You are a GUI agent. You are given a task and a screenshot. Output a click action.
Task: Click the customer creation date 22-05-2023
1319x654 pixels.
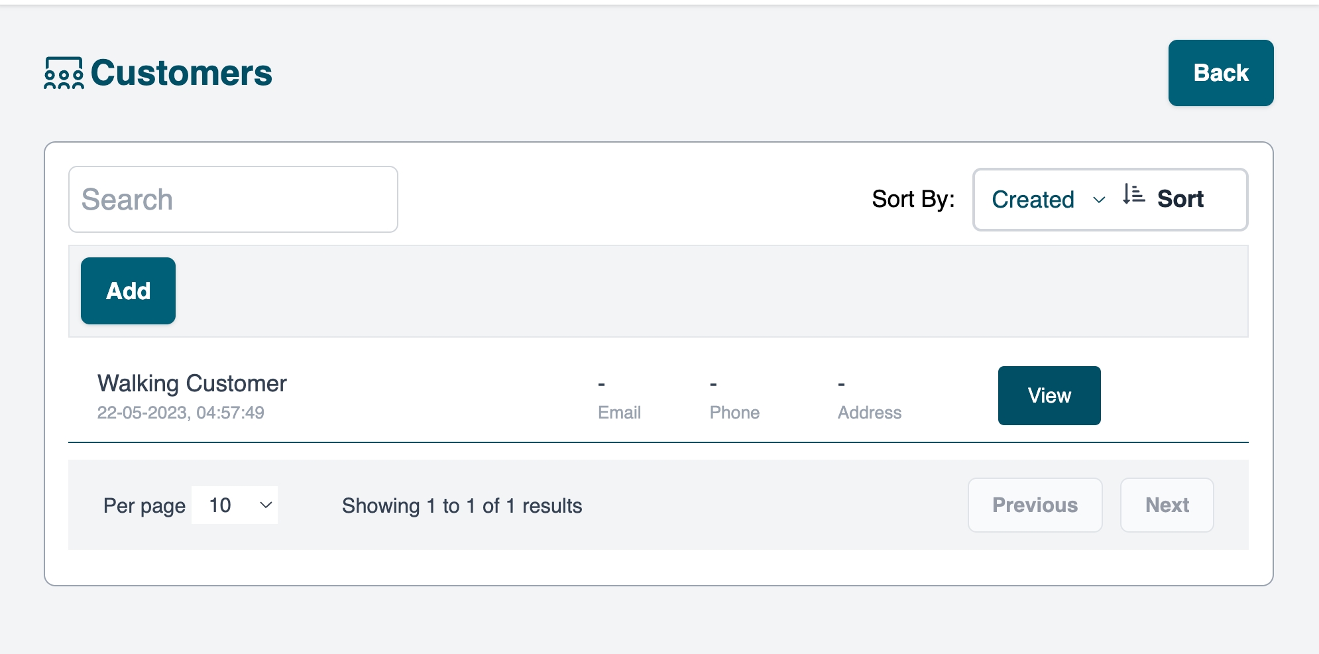(x=180, y=413)
